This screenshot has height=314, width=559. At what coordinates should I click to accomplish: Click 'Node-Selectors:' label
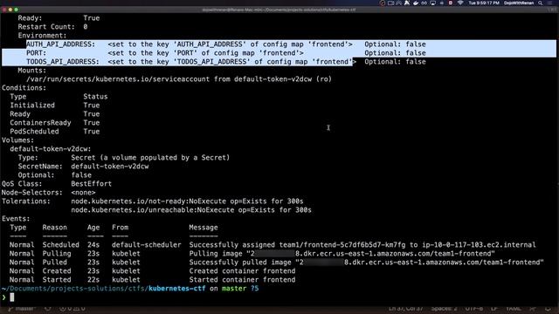tap(31, 193)
